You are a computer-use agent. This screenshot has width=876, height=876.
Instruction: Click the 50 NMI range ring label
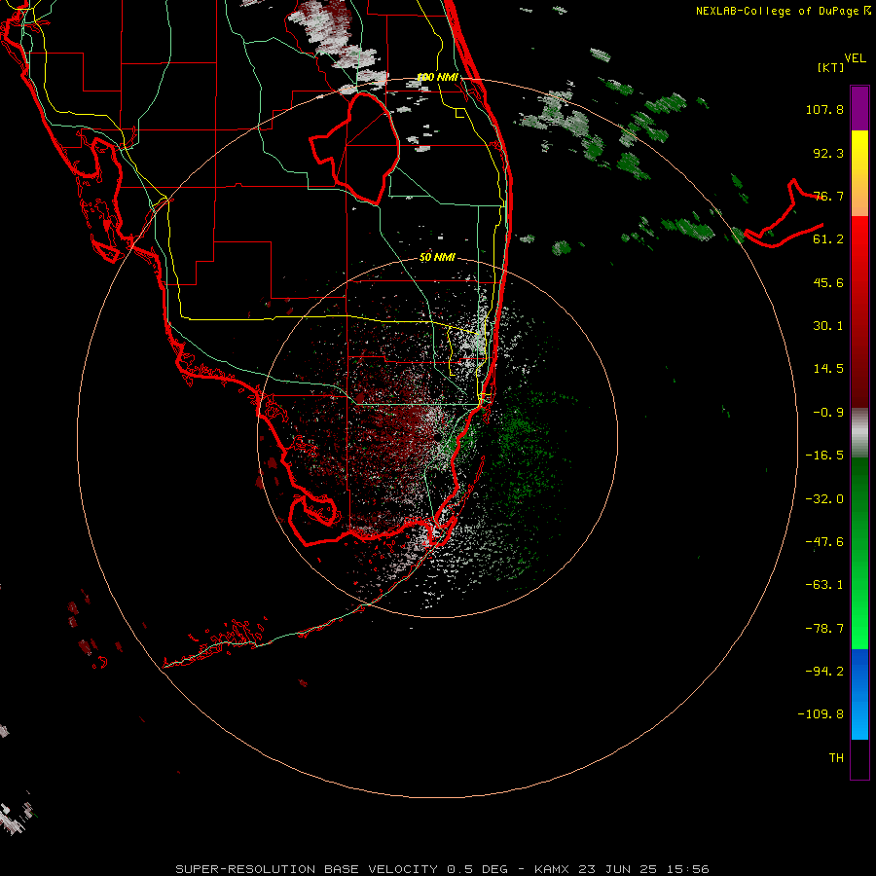click(x=437, y=258)
